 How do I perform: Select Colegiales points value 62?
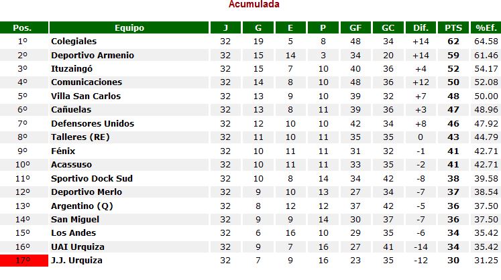[453, 41]
